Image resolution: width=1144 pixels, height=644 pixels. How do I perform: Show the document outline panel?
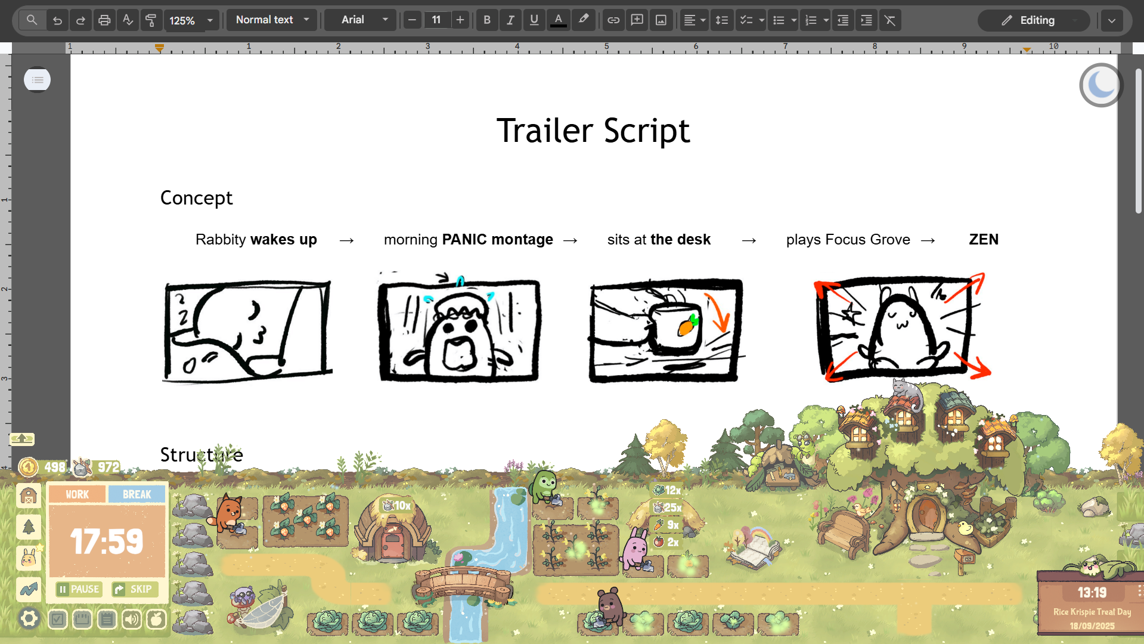[37, 79]
